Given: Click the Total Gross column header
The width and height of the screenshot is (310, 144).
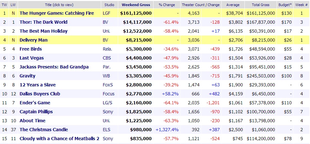Looking at the screenshot, I should tap(261, 5).
